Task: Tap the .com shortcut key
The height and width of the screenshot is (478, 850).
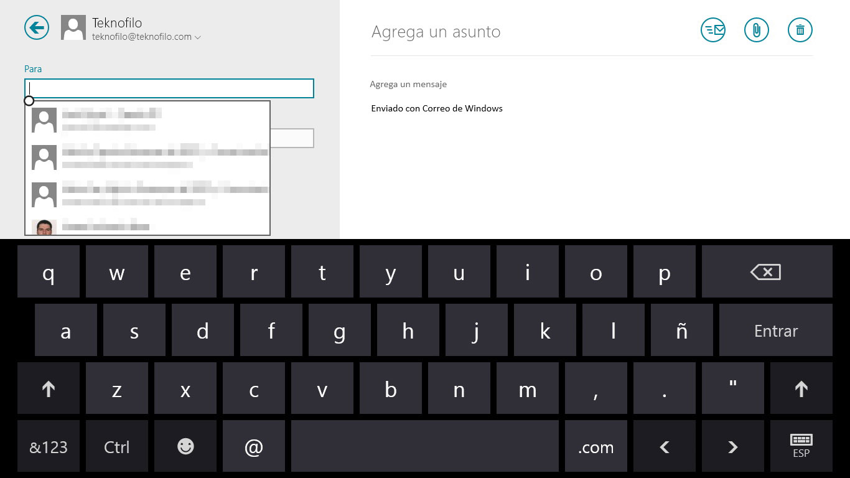Action: pyautogui.click(x=596, y=446)
